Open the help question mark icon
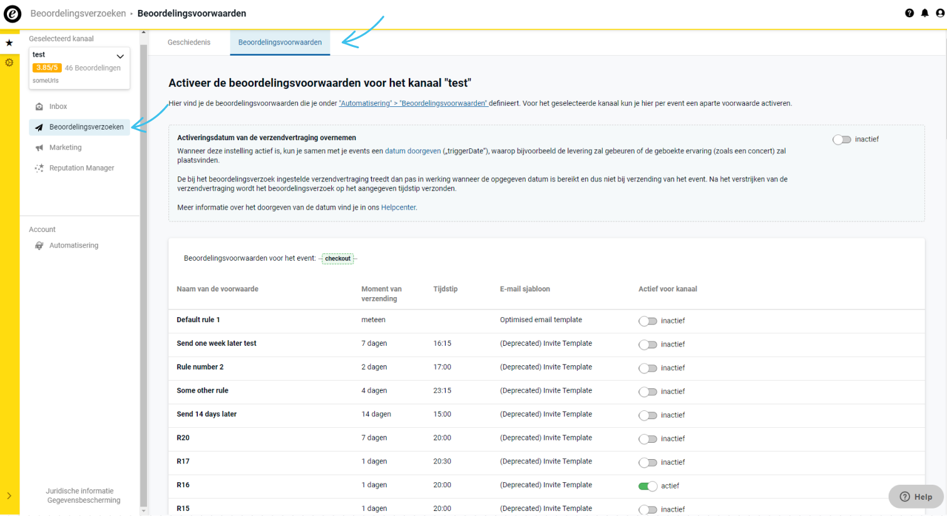The width and height of the screenshot is (947, 516). pos(909,13)
